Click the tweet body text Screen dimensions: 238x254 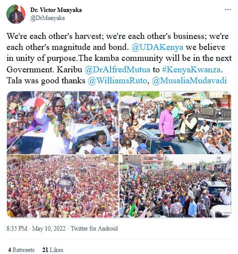tap(119, 58)
